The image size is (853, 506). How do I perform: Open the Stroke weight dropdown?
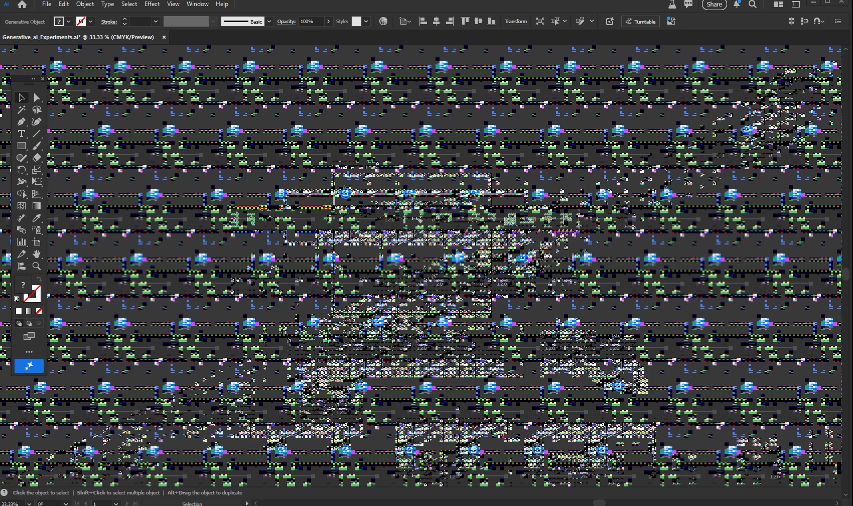(x=156, y=22)
